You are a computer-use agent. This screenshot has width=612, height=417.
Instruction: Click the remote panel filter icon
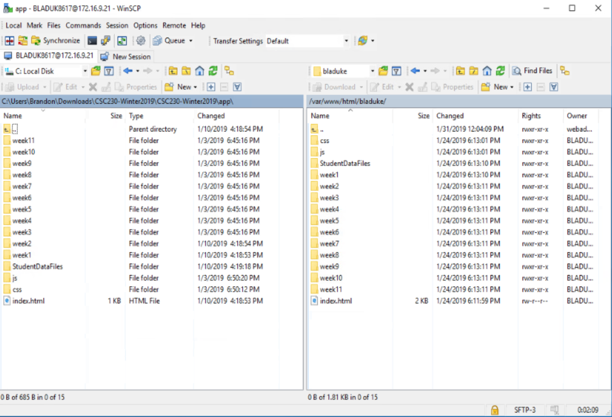pos(396,71)
